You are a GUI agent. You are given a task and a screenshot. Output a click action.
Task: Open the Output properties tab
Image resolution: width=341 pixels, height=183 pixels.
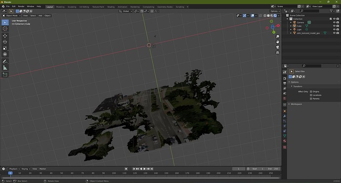click(x=285, y=83)
